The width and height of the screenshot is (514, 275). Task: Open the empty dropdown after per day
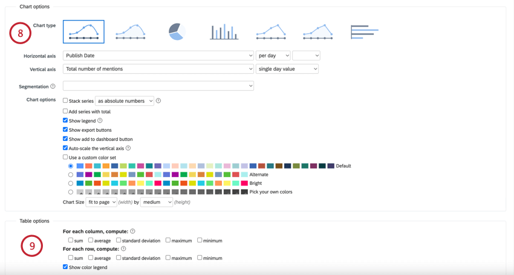306,56
